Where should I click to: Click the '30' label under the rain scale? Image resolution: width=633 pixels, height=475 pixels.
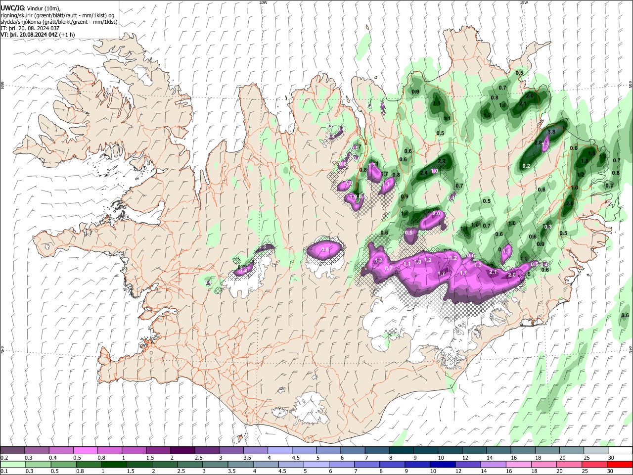610,471
